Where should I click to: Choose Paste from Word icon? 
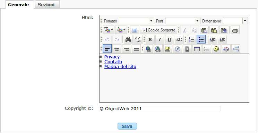coord(223,30)
